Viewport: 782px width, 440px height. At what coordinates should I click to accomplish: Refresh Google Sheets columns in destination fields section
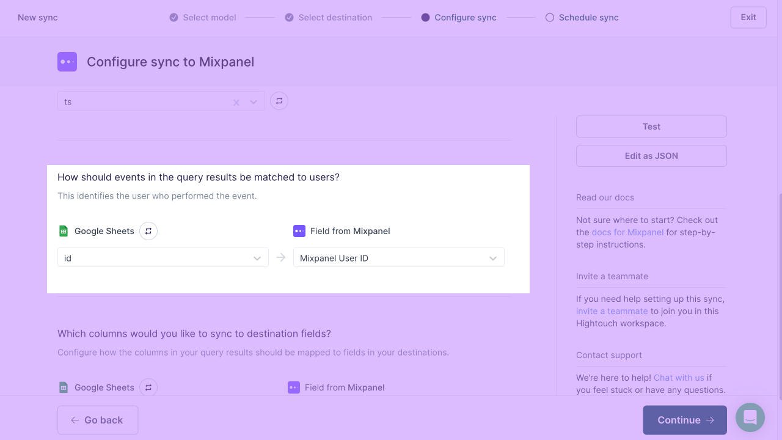pyautogui.click(x=148, y=387)
